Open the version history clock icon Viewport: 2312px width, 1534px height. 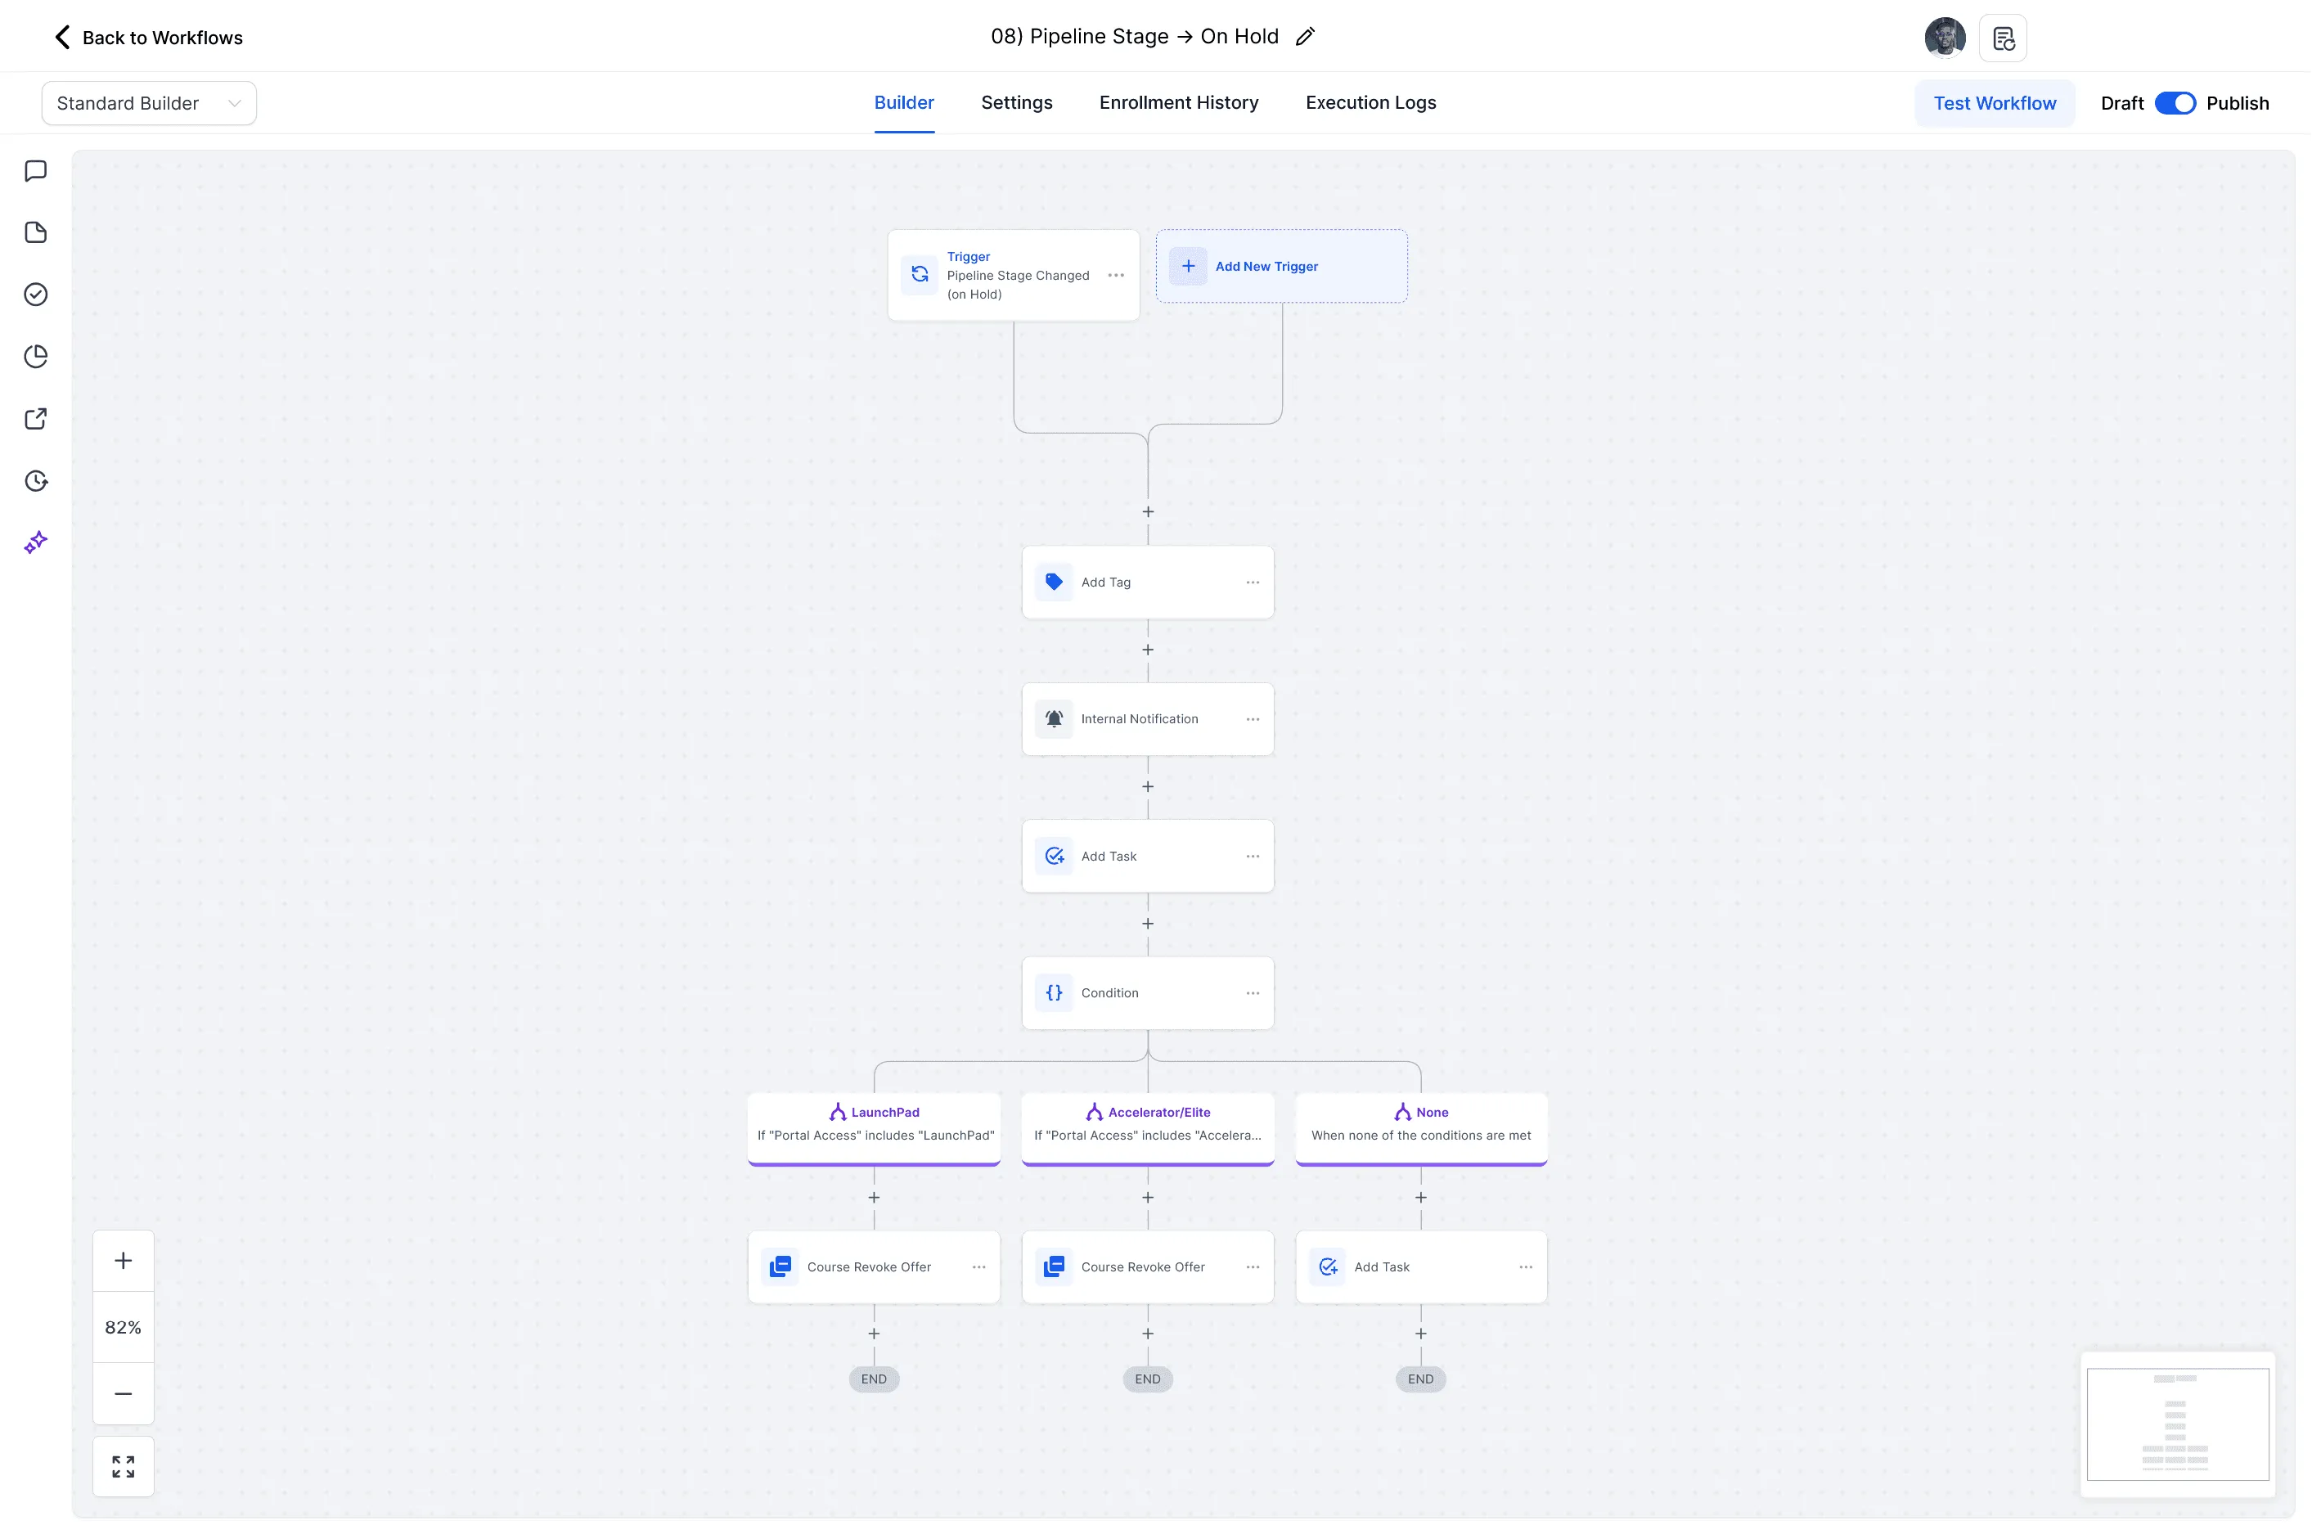(x=36, y=480)
